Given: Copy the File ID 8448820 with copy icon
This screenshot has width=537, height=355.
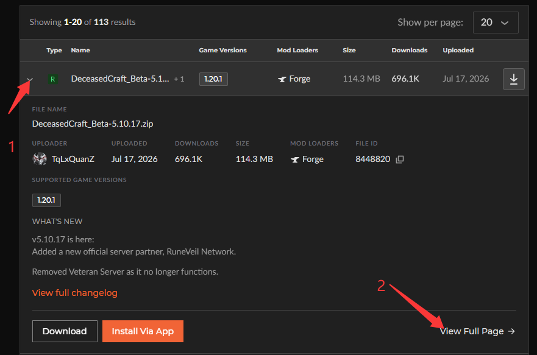Looking at the screenshot, I should pyautogui.click(x=400, y=160).
